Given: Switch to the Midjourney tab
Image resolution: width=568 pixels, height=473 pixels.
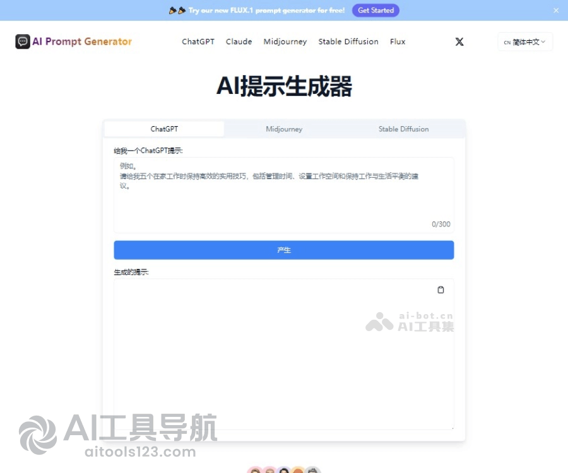Looking at the screenshot, I should tap(284, 129).
